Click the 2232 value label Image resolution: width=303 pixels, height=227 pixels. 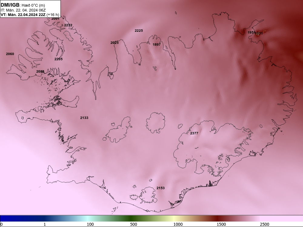click(68, 25)
